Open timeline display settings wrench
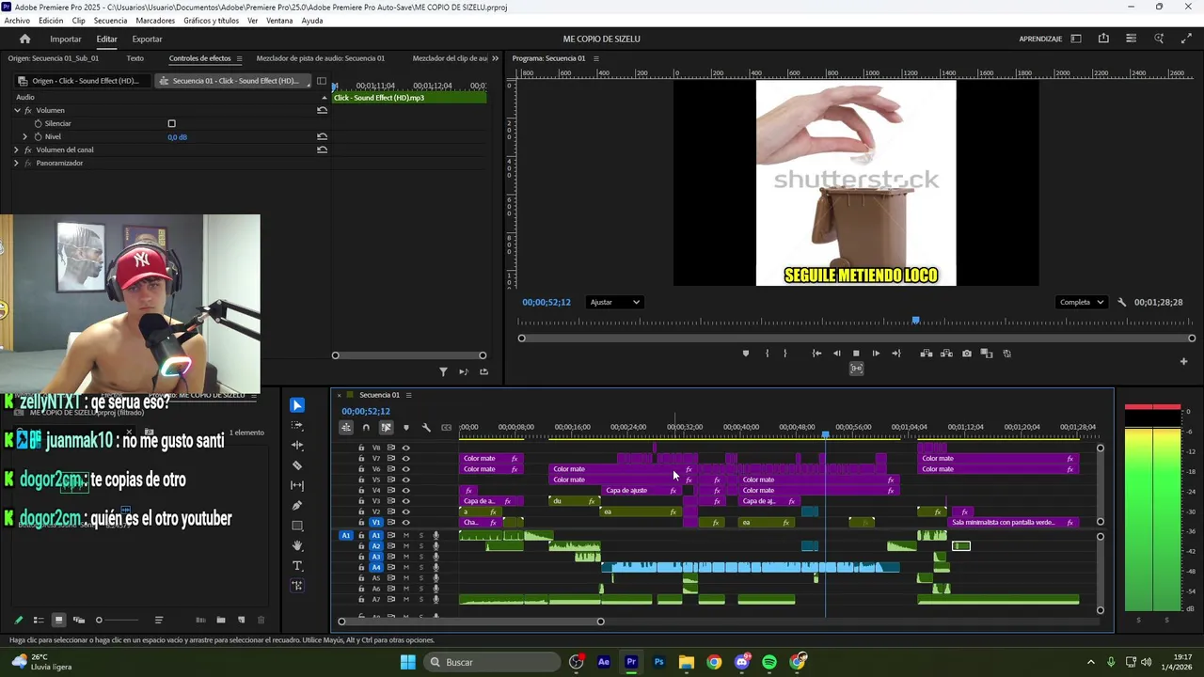This screenshot has height=677, width=1204. 426,428
